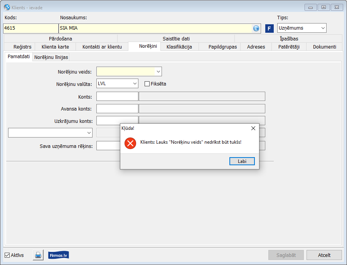The image size is (347, 265).
Task: Open the Tips Uzņēmums dropdown
Action: point(323,28)
